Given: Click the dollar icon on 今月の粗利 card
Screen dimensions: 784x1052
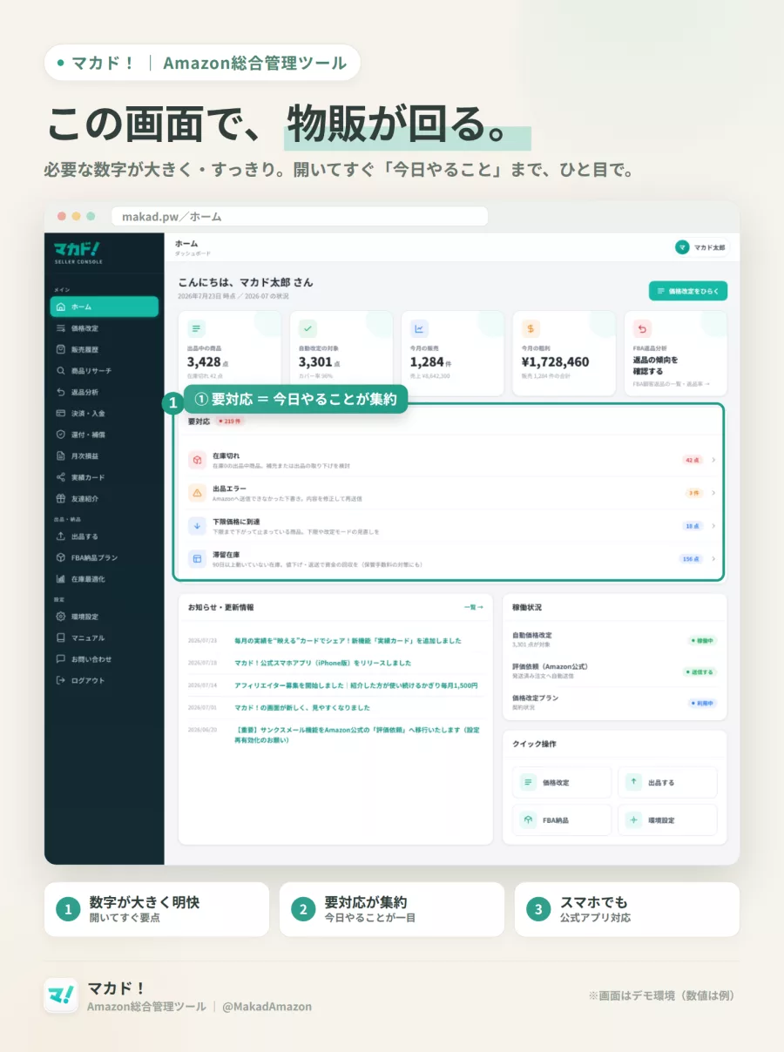Looking at the screenshot, I should (x=531, y=329).
